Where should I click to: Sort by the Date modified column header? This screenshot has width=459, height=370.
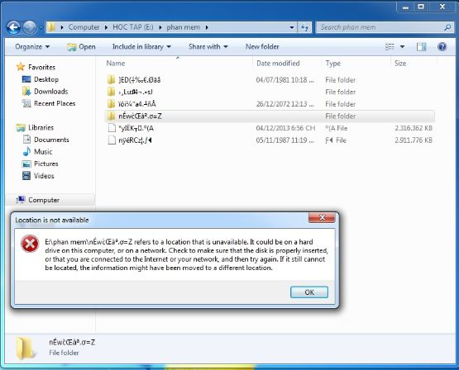coord(278,64)
